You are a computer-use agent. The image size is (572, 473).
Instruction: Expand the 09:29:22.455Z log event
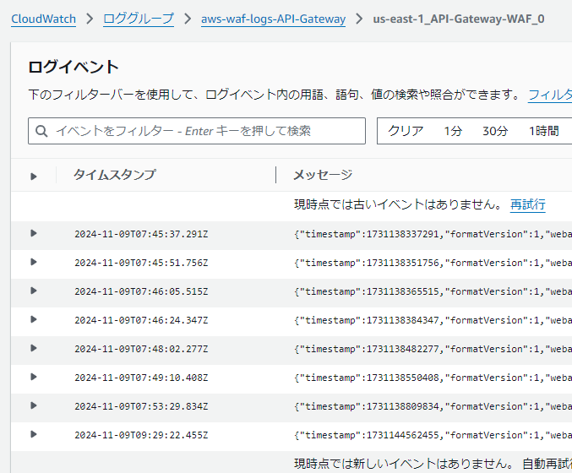[x=34, y=435]
